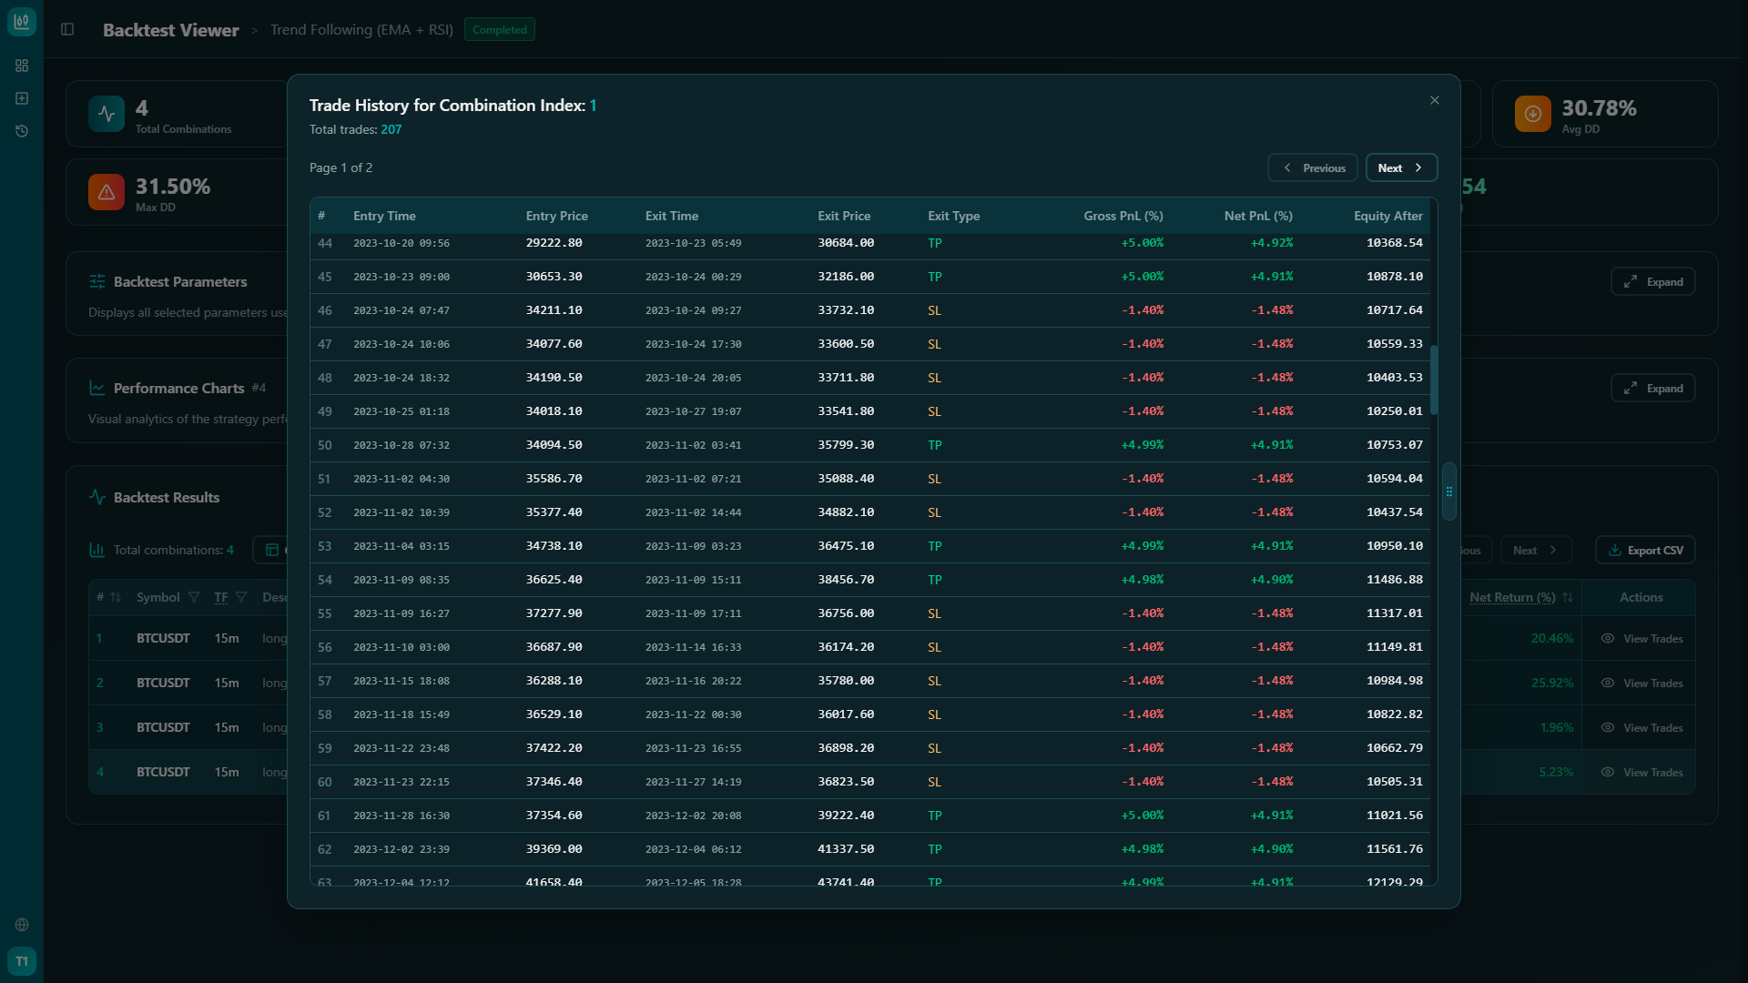
Task: Click equity value 11486.88 in row 54
Action: tap(1395, 580)
